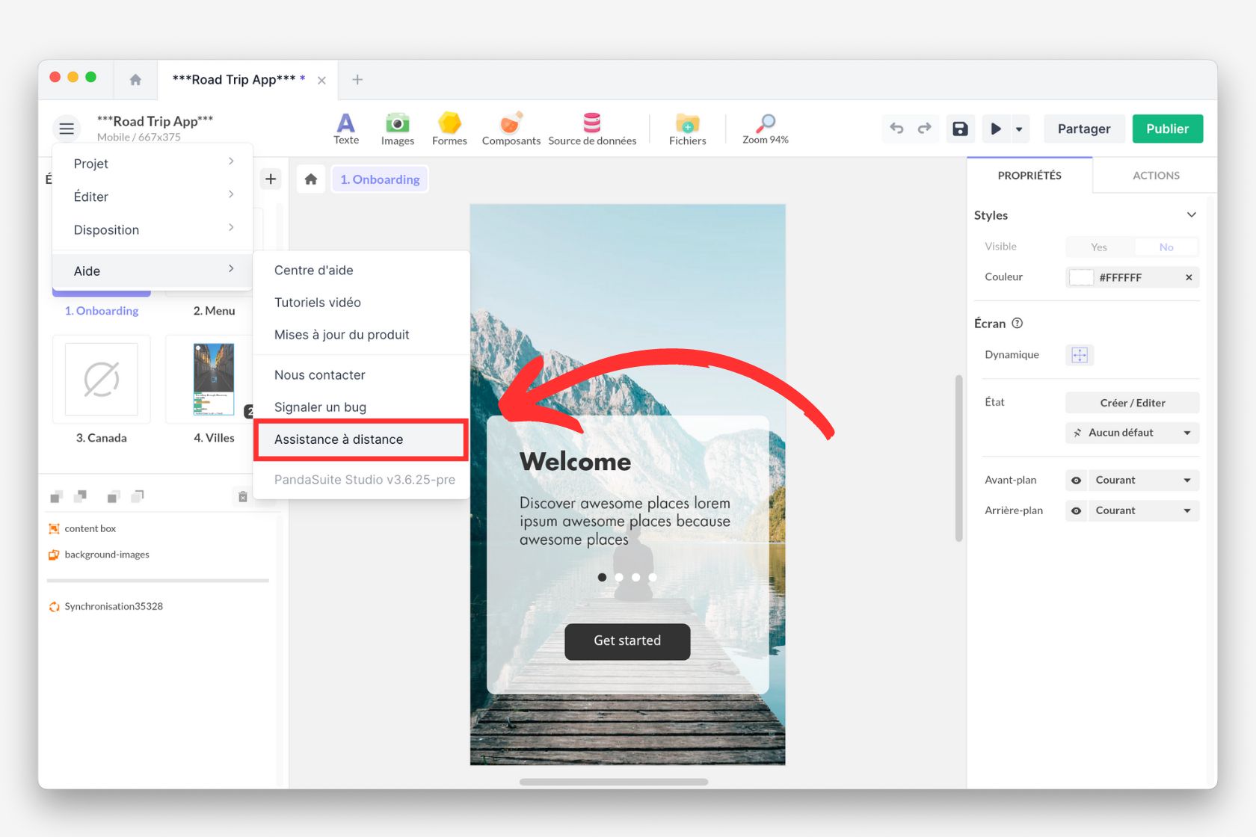
Task: Open the Avant-plan Courant dropdown
Action: click(1142, 481)
